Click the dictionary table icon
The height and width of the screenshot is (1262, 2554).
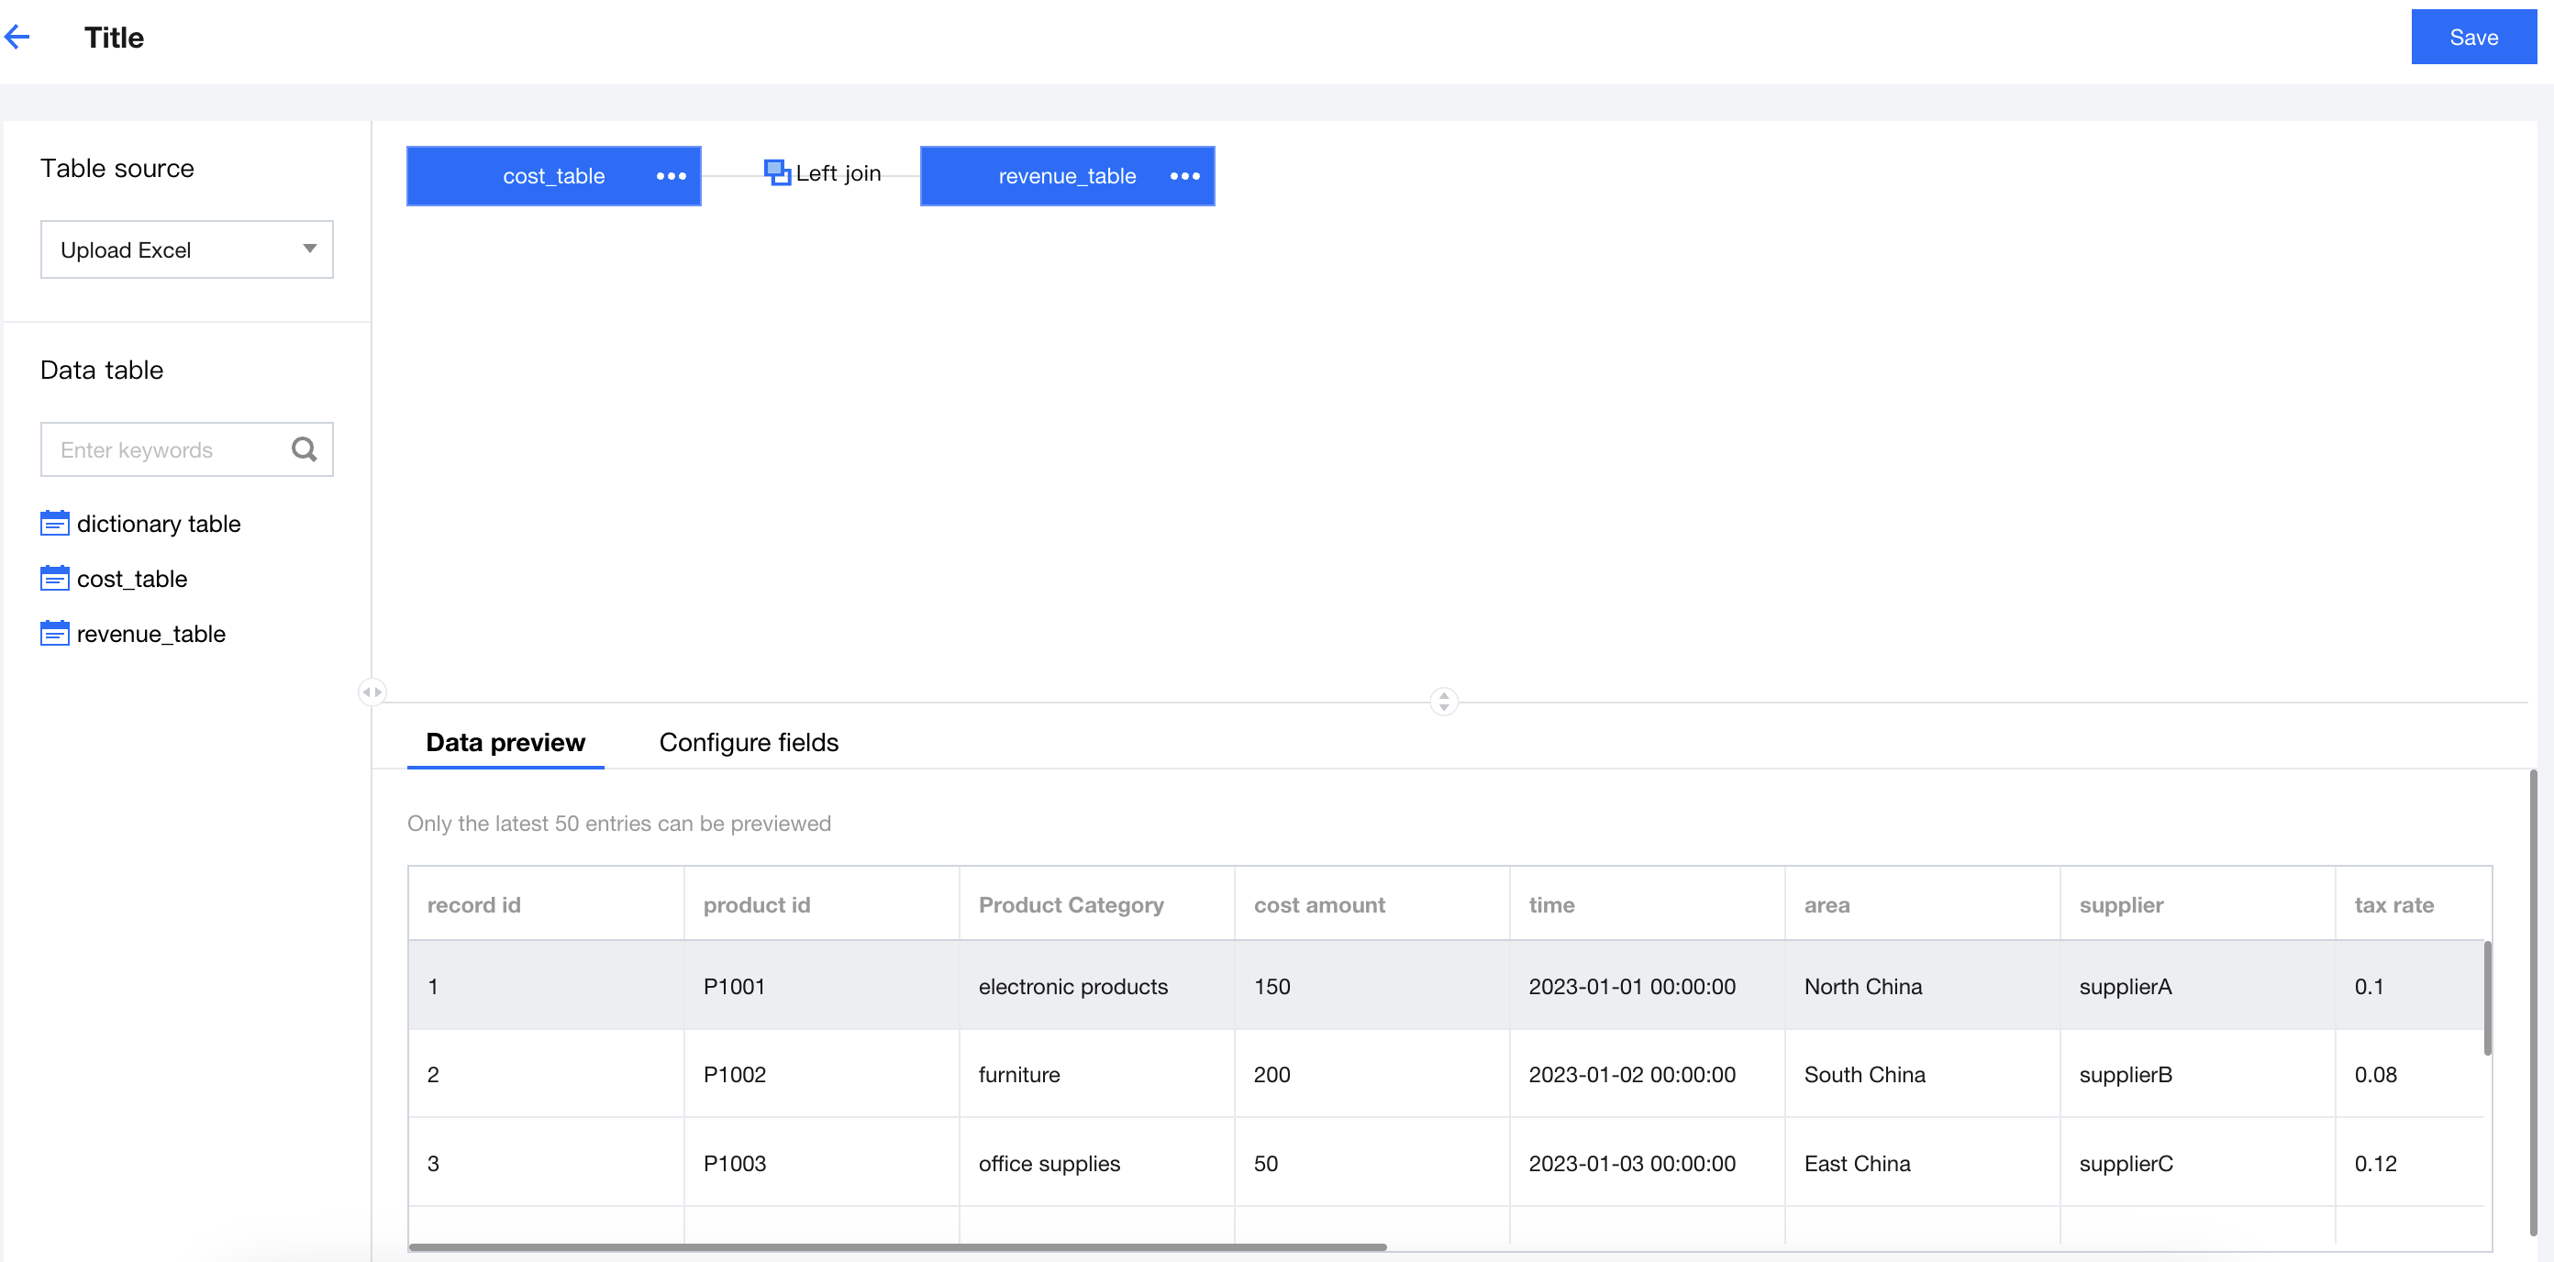pos(54,524)
